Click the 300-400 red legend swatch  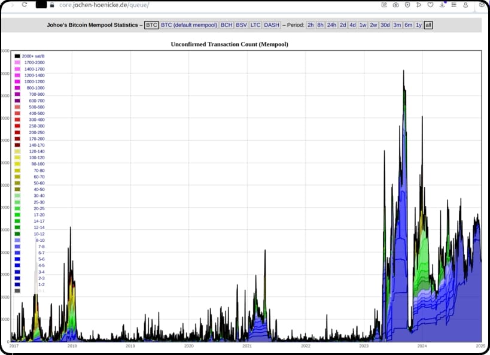(17, 120)
